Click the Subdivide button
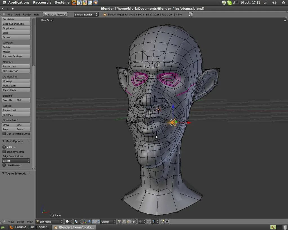The image size is (288, 230). [x=16, y=19]
